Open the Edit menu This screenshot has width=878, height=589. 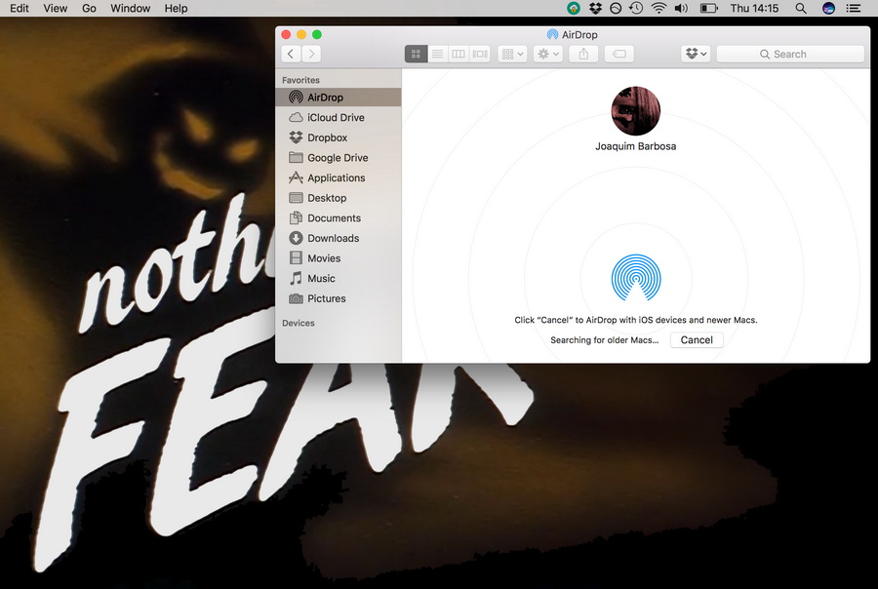20,9
